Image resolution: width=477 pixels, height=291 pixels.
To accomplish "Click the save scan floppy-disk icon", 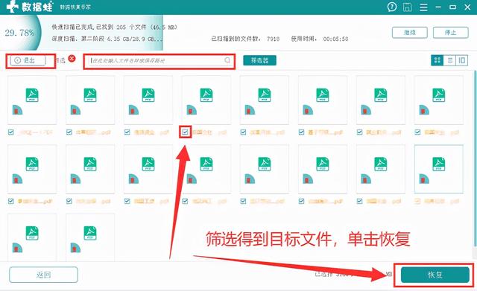I will [408, 7].
